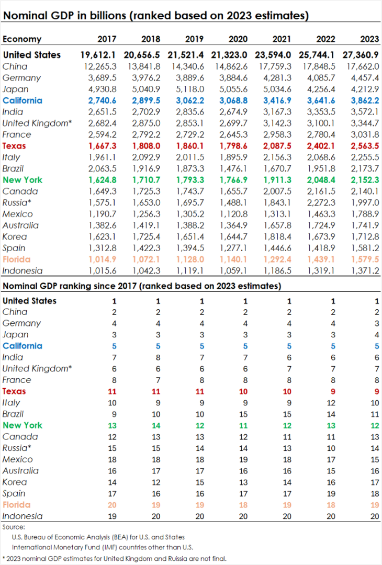Click the California row label in GDP table
Image resolution: width=382 pixels, height=565 pixels.
coord(23,100)
